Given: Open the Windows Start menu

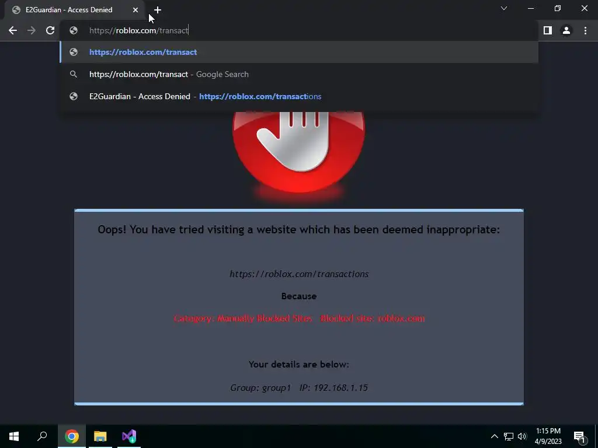Looking at the screenshot, I should click(14, 436).
